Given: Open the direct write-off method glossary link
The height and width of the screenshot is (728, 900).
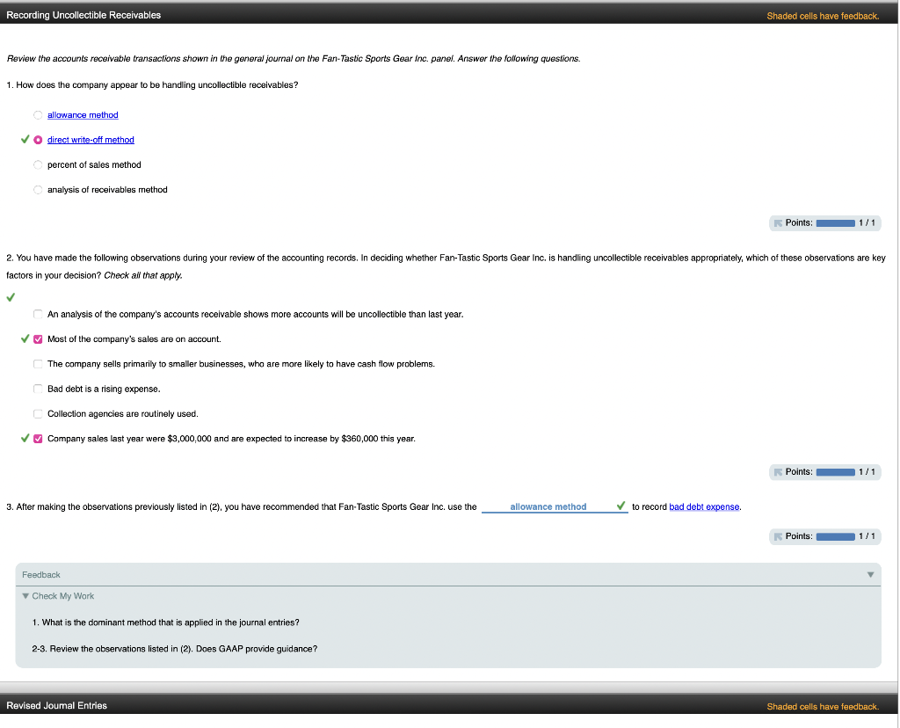Looking at the screenshot, I should [91, 140].
